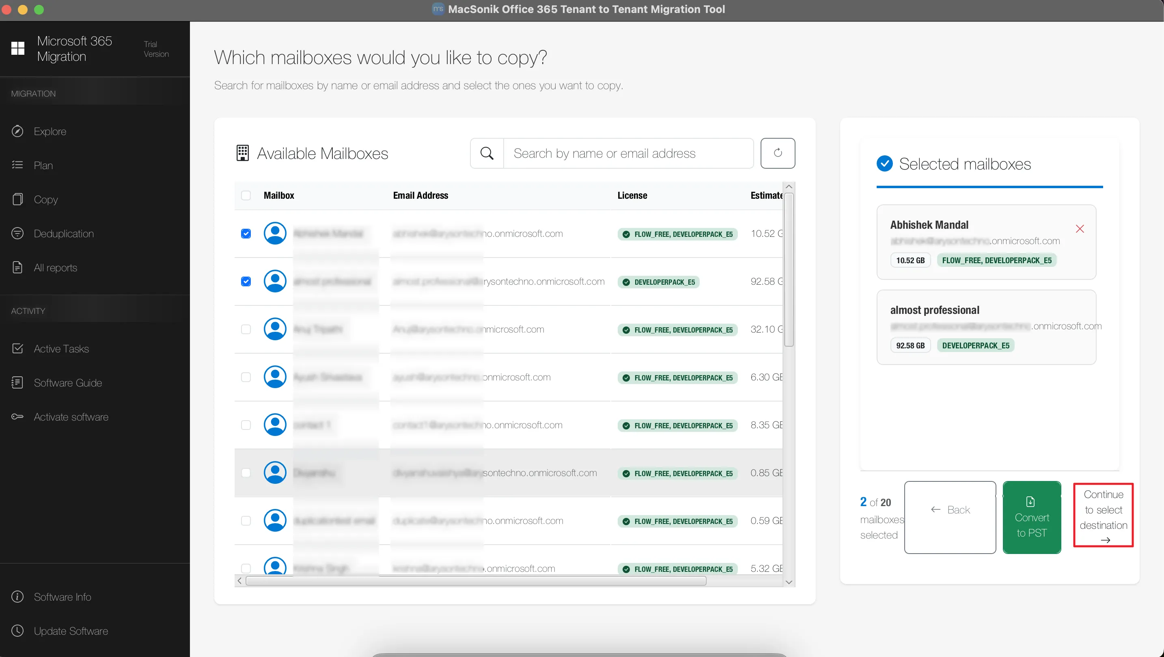Click the 10.52 GB size tag
The width and height of the screenshot is (1164, 657).
tap(910, 260)
